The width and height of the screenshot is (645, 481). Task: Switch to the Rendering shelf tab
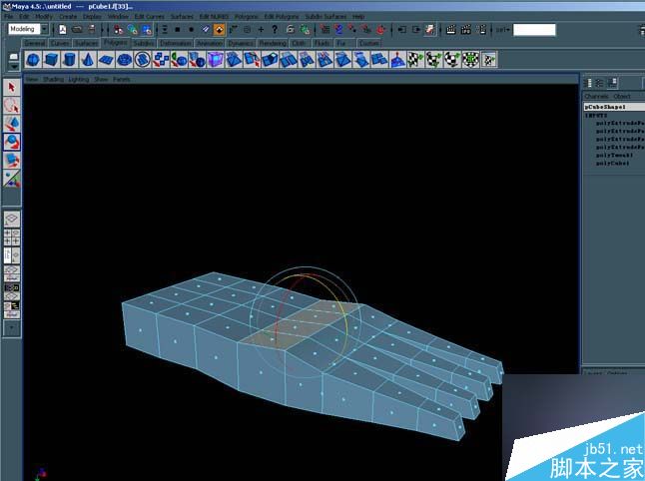[x=273, y=43]
